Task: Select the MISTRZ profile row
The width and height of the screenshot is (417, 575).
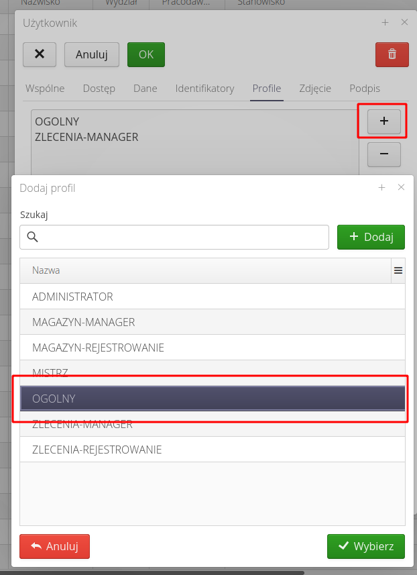Action: (x=134, y=372)
